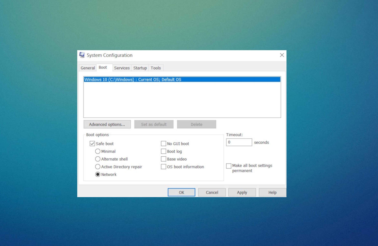The height and width of the screenshot is (246, 378).
Task: Open Help for System Configuration
Action: click(x=272, y=192)
